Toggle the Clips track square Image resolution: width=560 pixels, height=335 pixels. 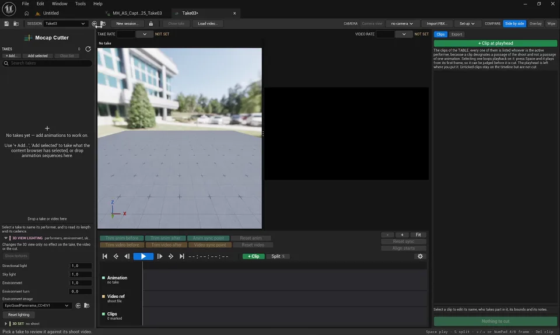click(104, 314)
